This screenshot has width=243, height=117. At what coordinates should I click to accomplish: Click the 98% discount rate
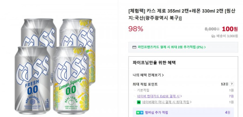click(x=136, y=29)
